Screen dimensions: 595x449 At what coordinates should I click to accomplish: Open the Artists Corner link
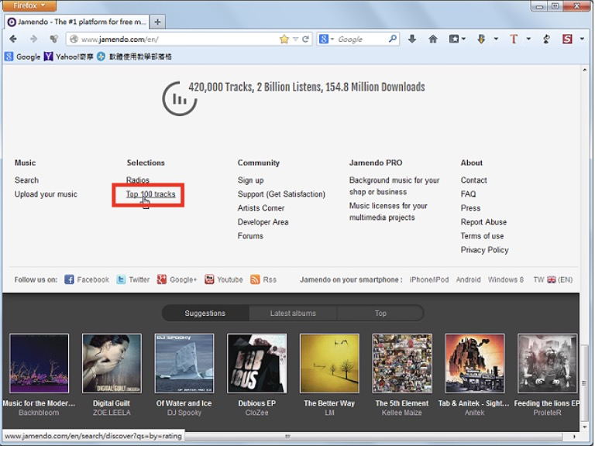(x=261, y=208)
